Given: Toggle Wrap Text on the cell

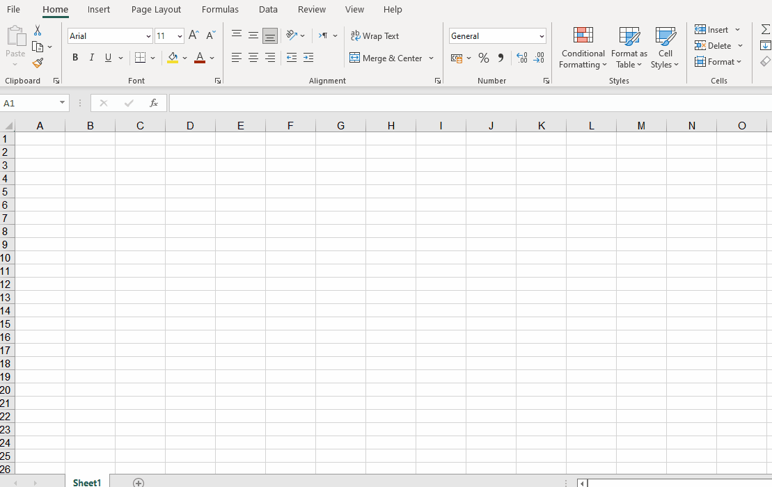Looking at the screenshot, I should 375,35.
